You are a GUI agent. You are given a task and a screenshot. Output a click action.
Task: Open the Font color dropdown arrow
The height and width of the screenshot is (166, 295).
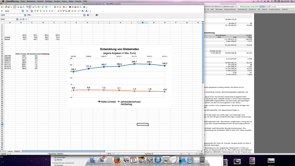coord(88,11)
